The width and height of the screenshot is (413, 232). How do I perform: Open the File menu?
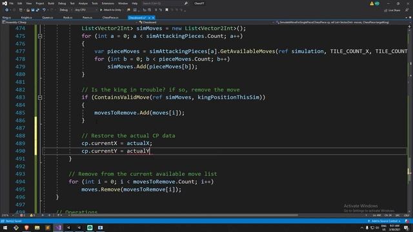pyautogui.click(x=12, y=3)
